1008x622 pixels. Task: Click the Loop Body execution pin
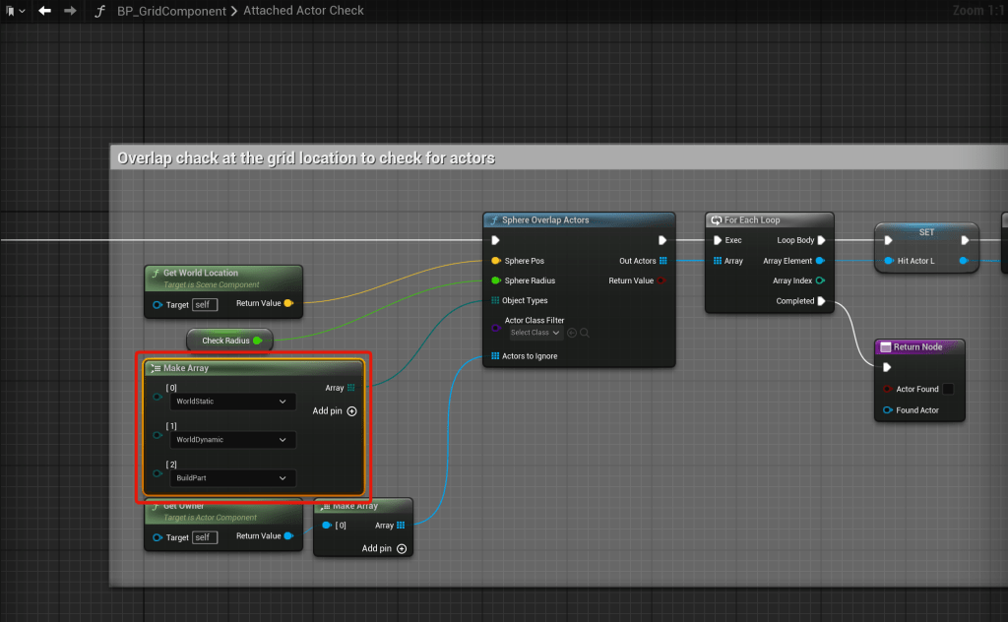click(x=821, y=240)
